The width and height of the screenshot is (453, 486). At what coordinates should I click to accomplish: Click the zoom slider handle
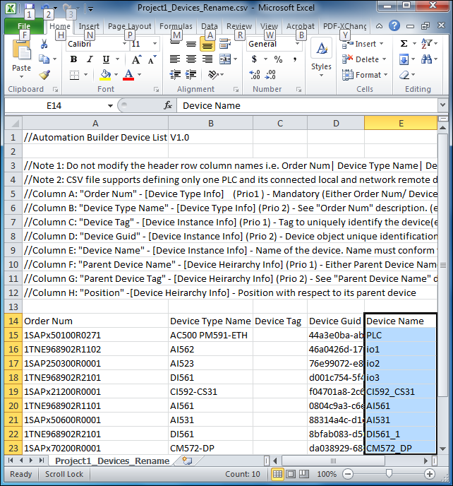(389, 473)
